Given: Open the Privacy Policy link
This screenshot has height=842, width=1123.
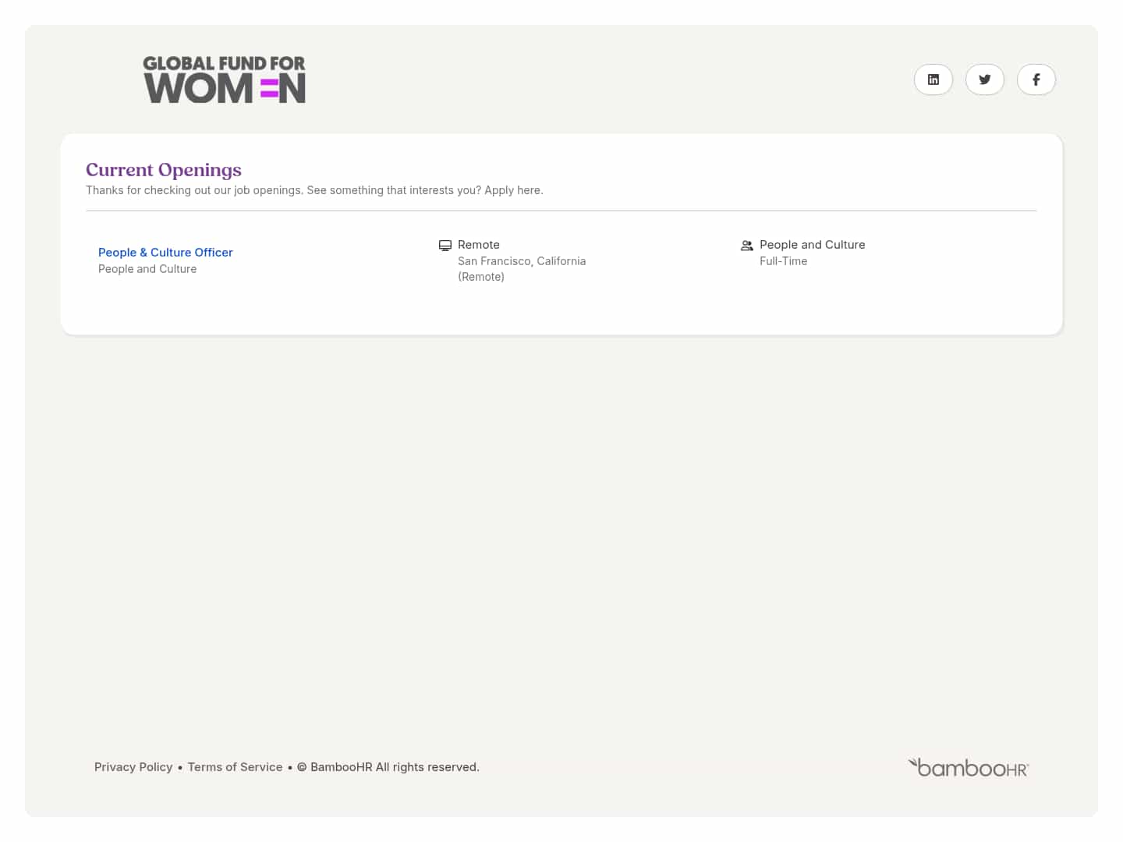Looking at the screenshot, I should point(133,767).
